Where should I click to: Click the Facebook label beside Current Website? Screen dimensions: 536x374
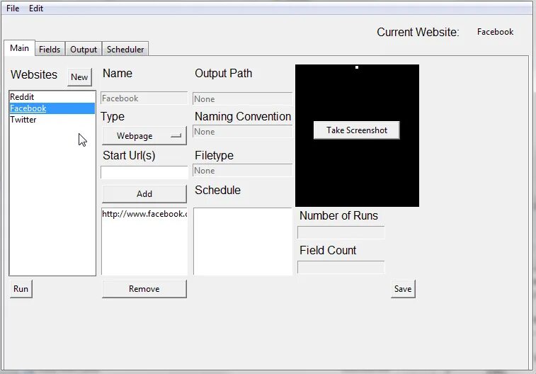(x=496, y=32)
